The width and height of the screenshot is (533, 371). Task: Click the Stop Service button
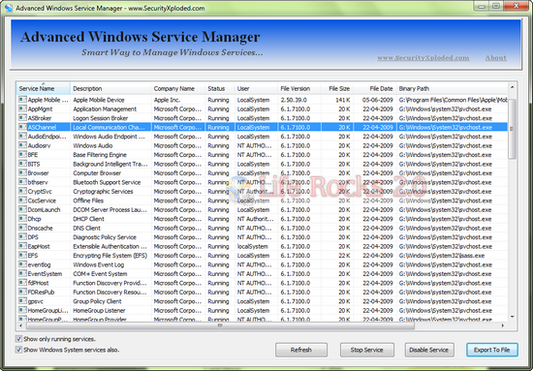pos(366,350)
